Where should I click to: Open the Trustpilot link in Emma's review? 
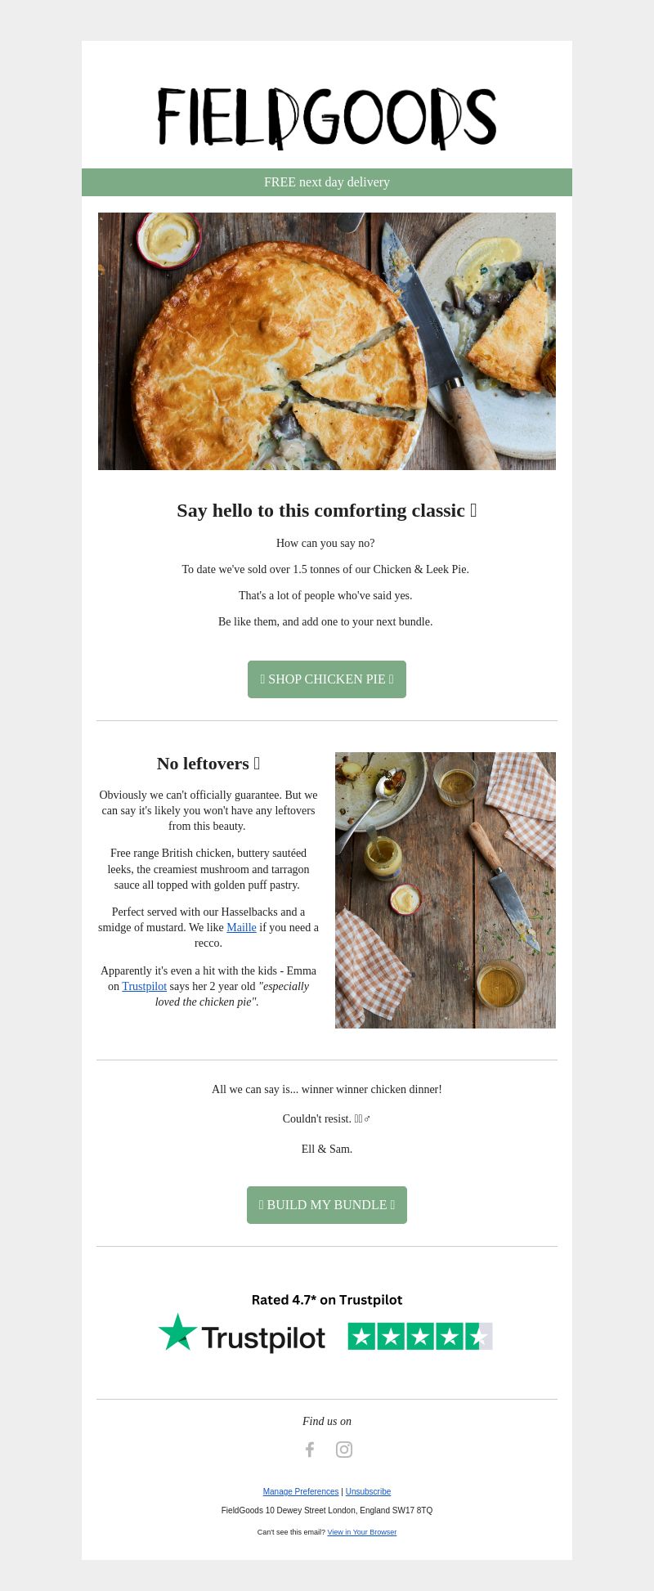tap(144, 986)
